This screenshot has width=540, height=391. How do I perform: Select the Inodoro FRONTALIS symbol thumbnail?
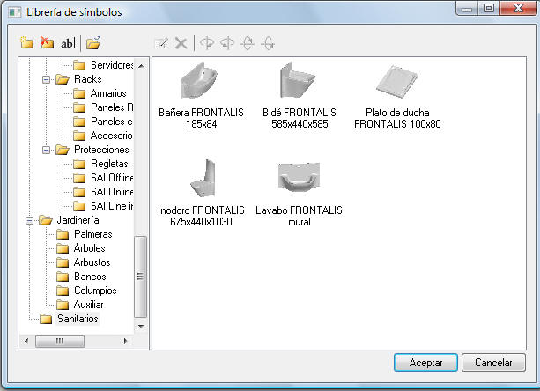click(203, 178)
